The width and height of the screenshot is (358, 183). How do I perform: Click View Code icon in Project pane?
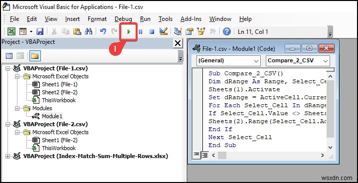(x=9, y=56)
